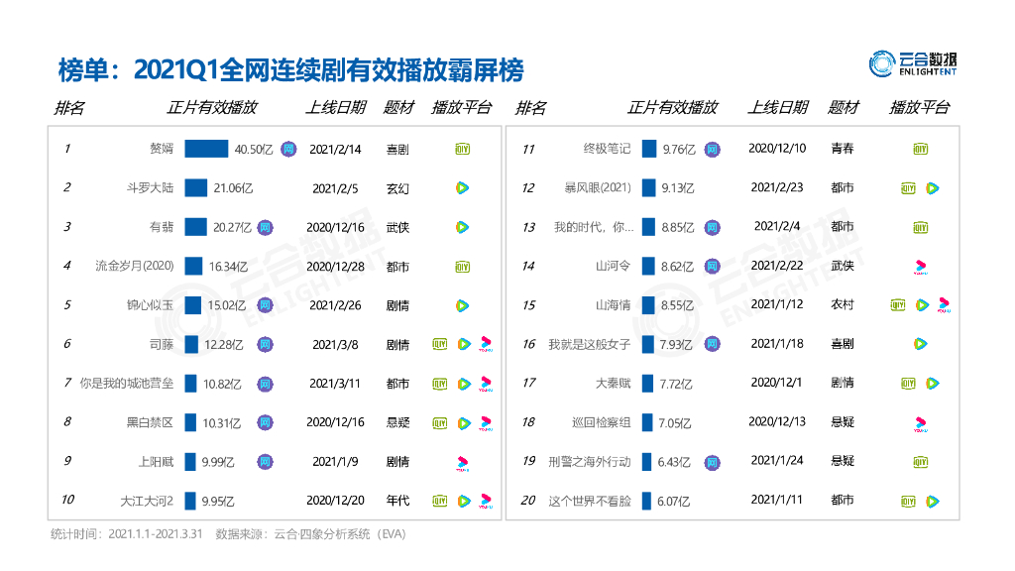
Task: Select the blue bar for 流金岁月(2020) 16.34亿
Action: click(x=193, y=267)
